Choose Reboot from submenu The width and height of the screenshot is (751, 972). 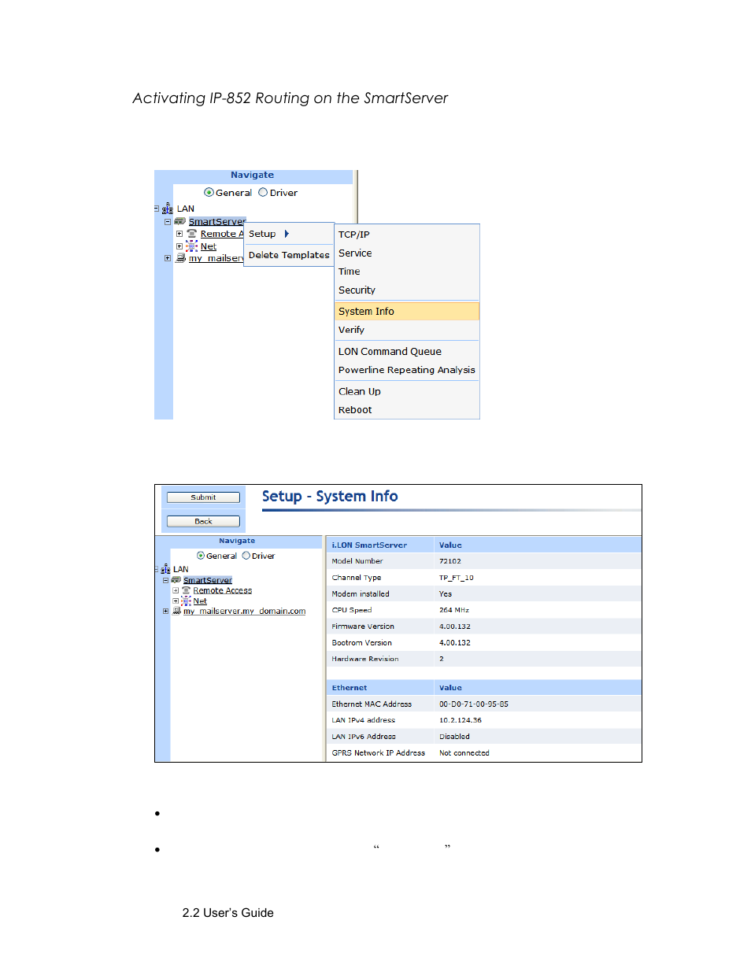click(407, 410)
